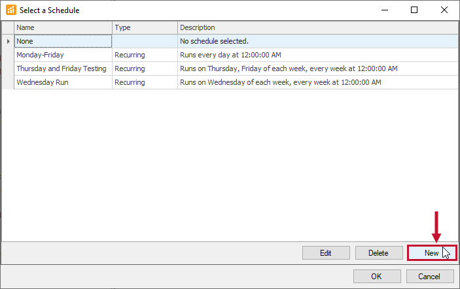
Task: Maximize the Select a Schedule window
Action: pyautogui.click(x=414, y=10)
